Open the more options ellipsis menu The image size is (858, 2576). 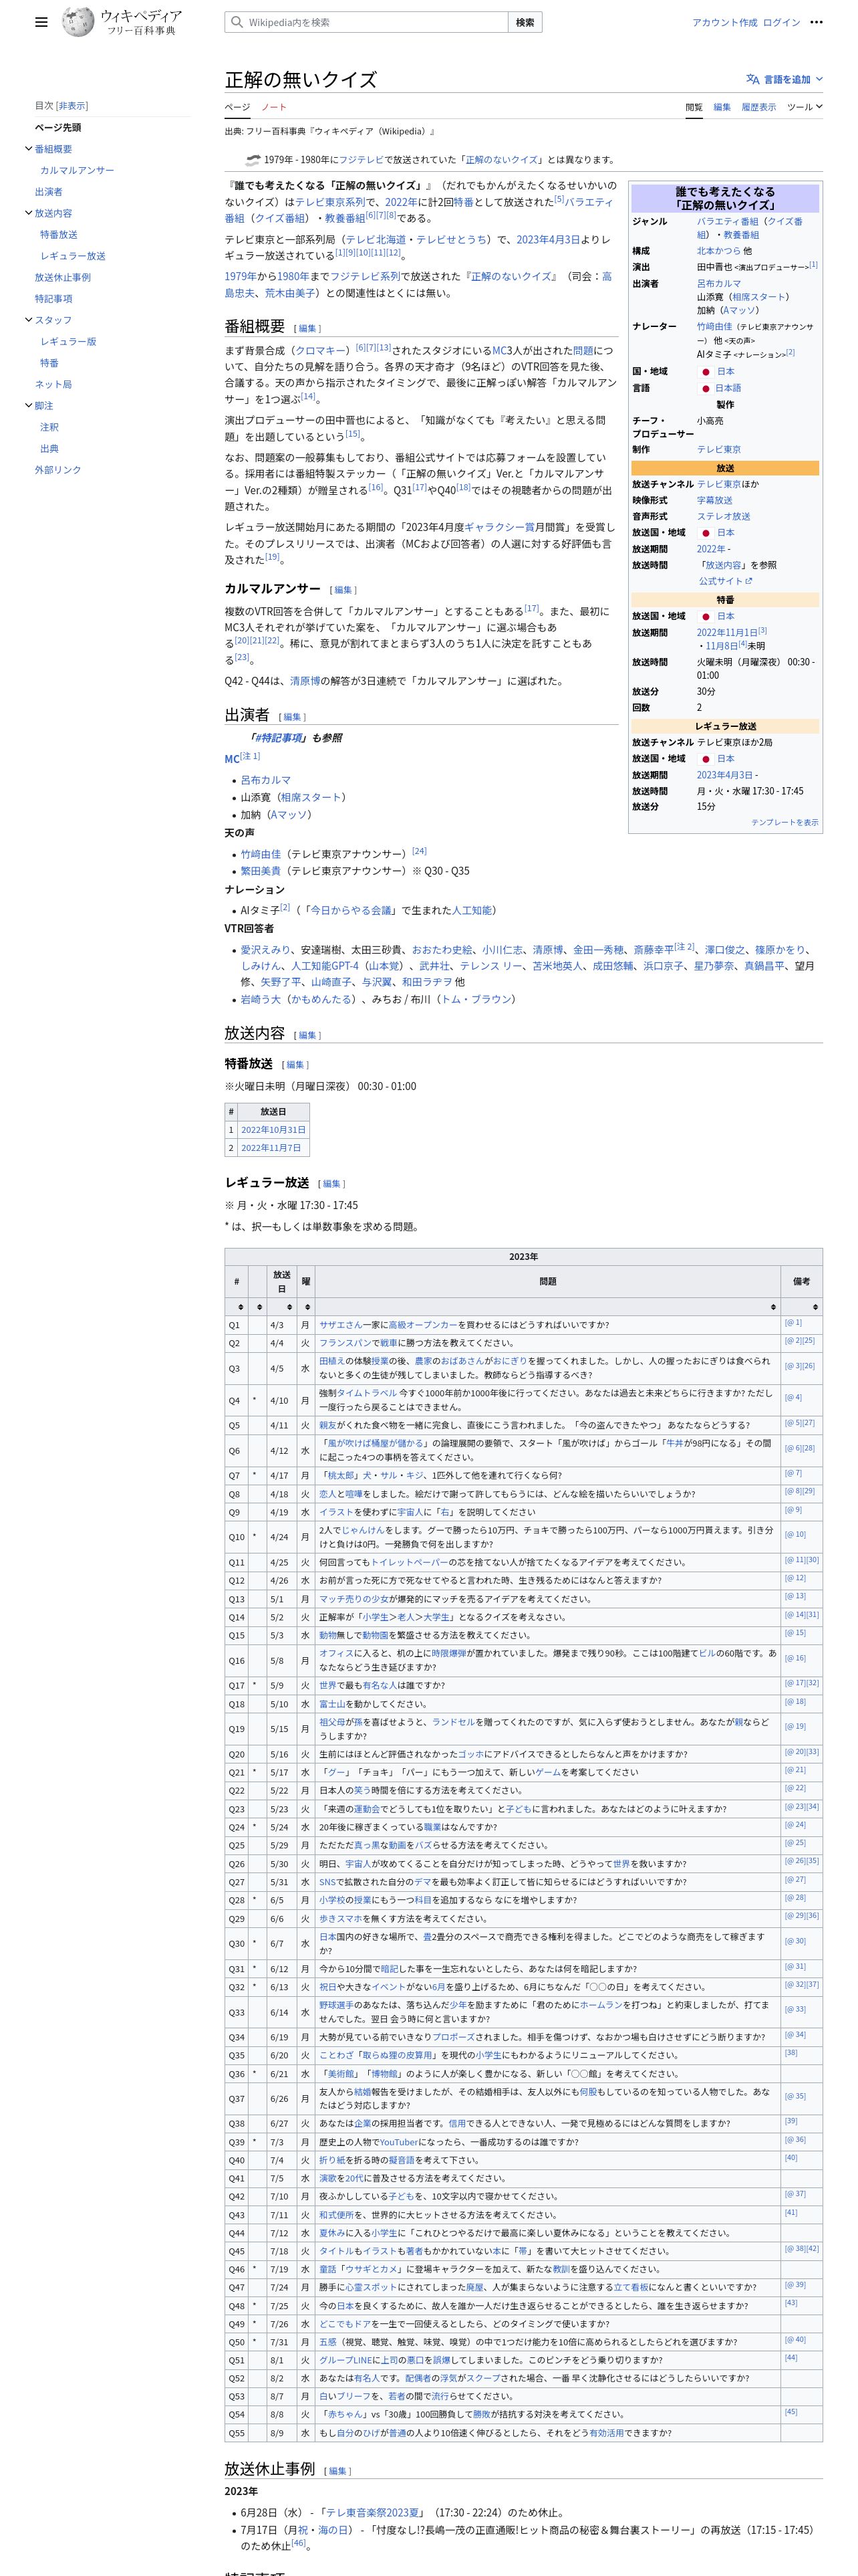[x=816, y=22]
